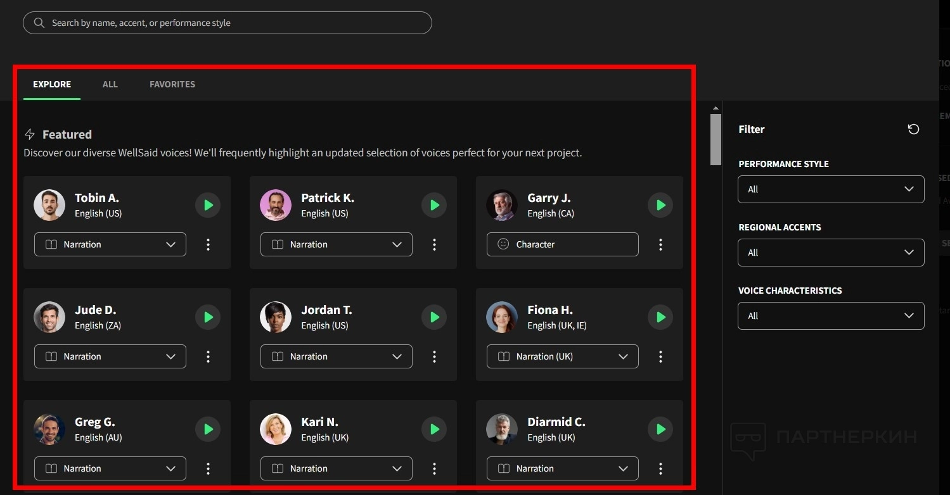The height and width of the screenshot is (495, 950).
Task: Preview Garry J. voice with play button
Action: 660,205
